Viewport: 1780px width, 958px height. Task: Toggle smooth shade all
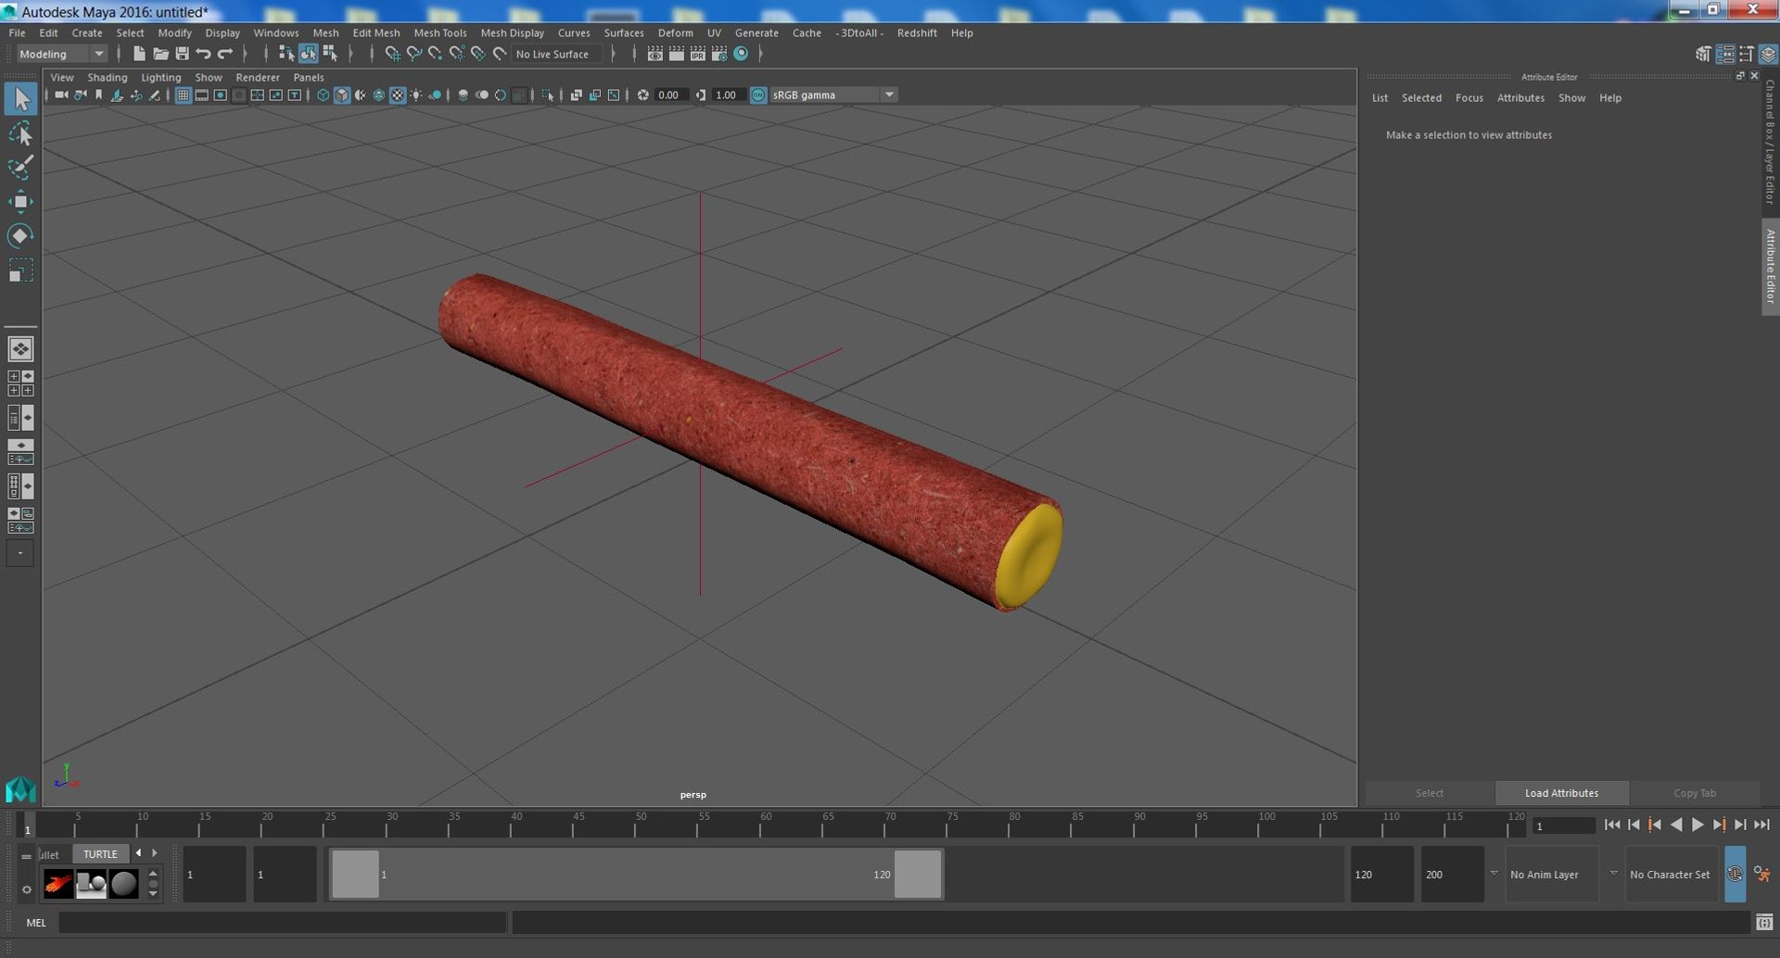[341, 95]
